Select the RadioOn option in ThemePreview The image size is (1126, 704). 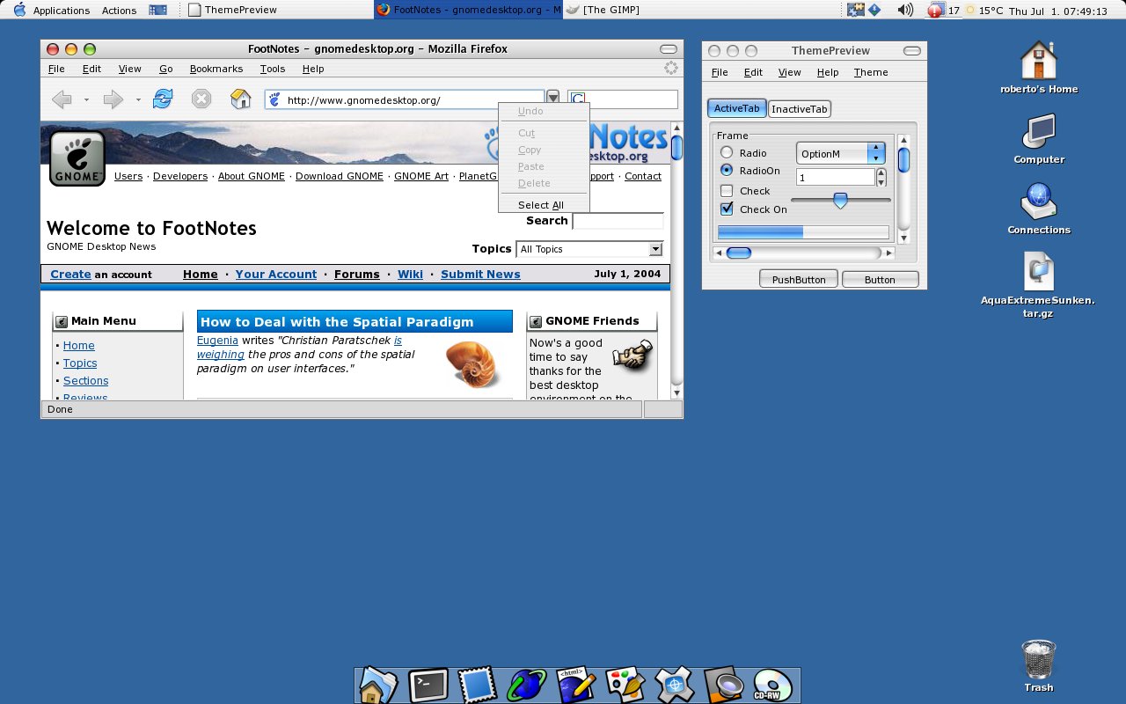(x=727, y=170)
